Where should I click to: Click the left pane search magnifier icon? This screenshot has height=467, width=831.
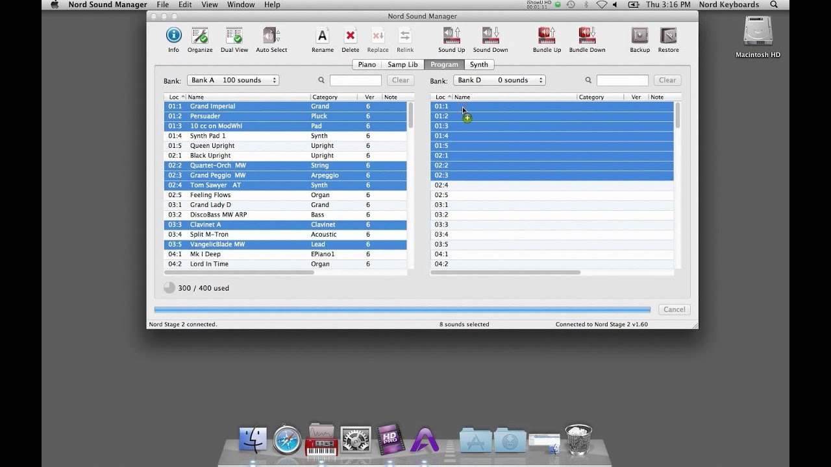point(321,80)
